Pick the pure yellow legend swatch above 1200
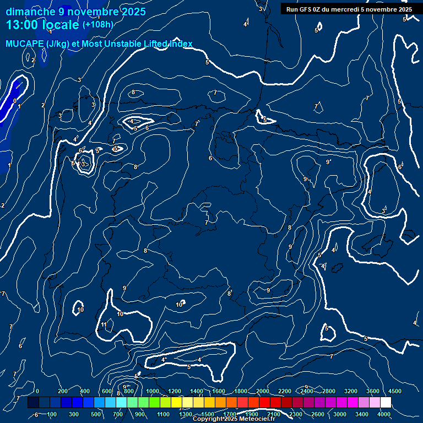 (176, 402)
